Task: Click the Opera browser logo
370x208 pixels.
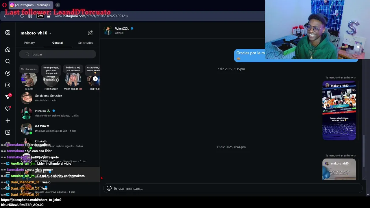Action: [x=4, y=5]
